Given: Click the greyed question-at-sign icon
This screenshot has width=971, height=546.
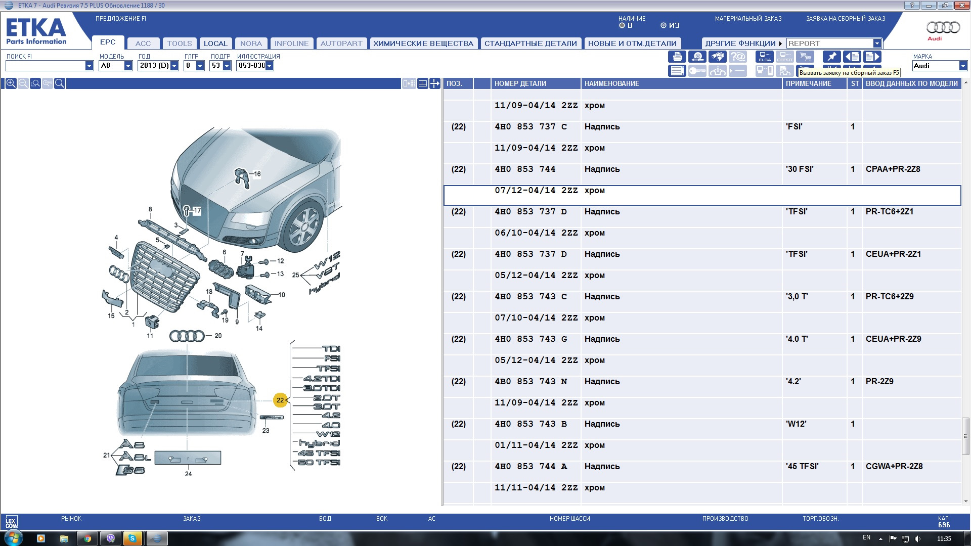Looking at the screenshot, I should click(x=738, y=57).
